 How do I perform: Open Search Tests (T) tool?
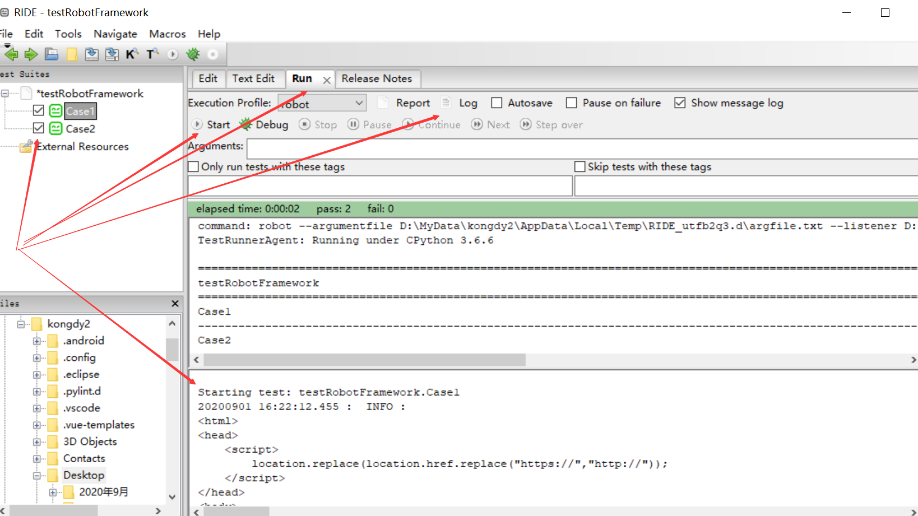click(x=152, y=54)
